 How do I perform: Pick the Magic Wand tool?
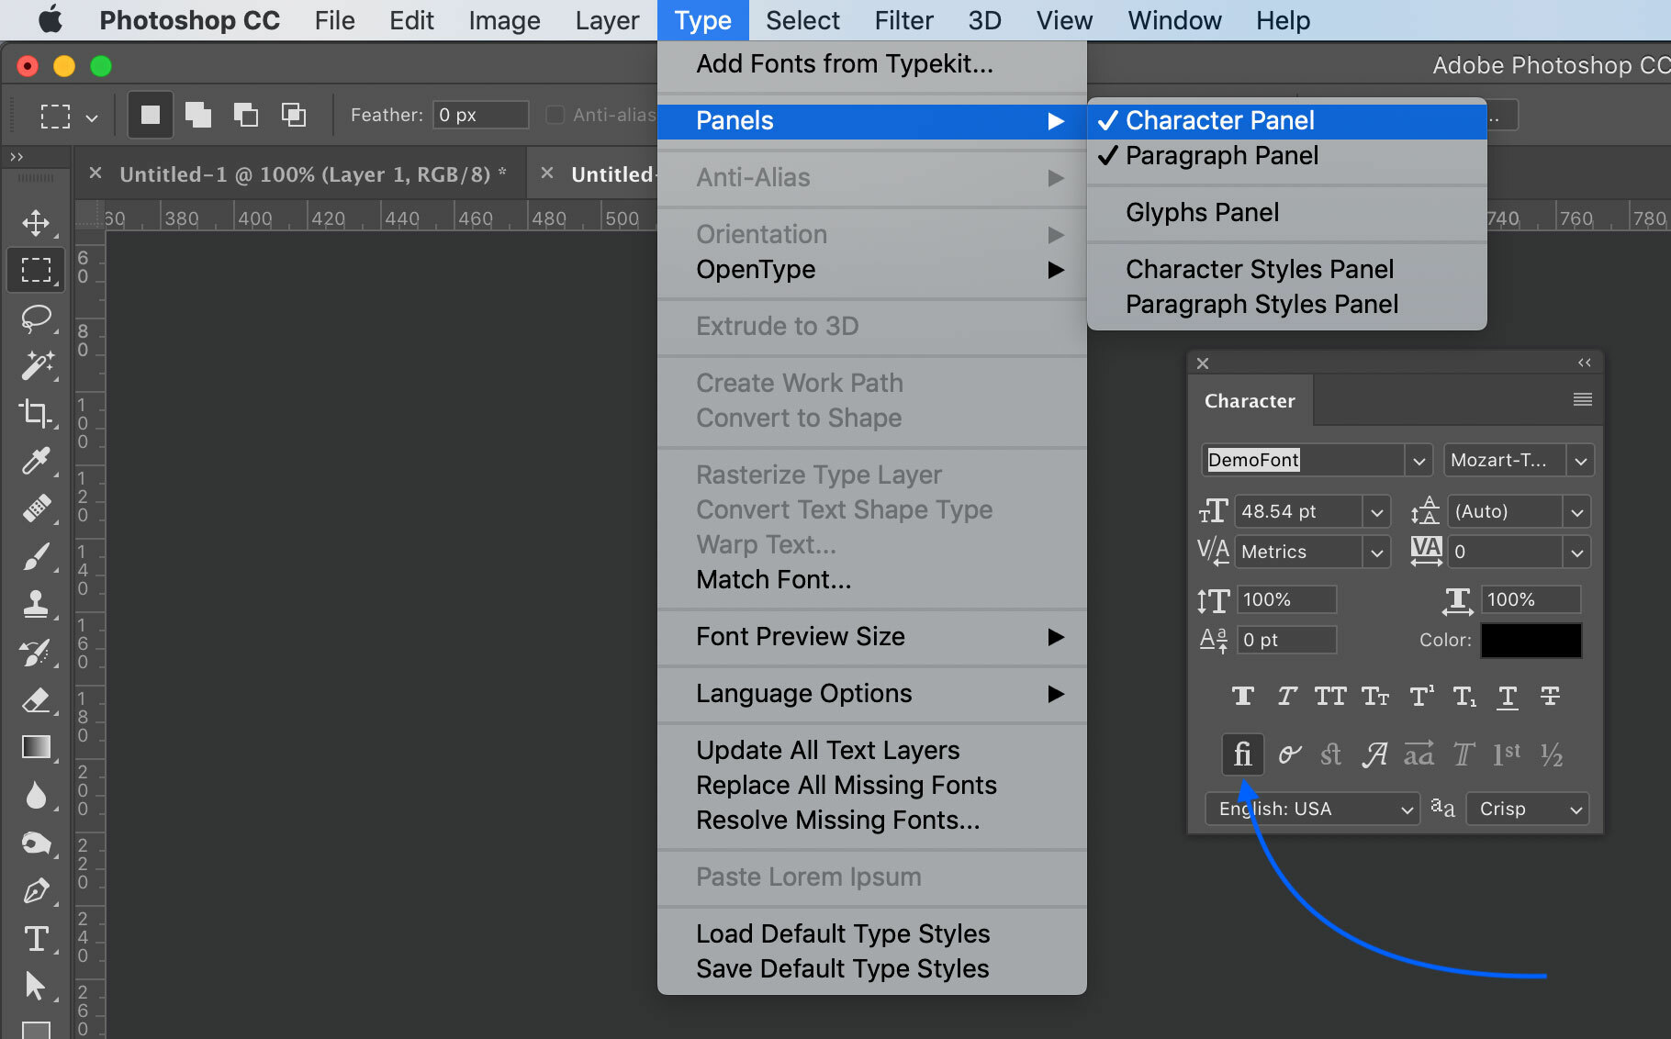(x=36, y=365)
